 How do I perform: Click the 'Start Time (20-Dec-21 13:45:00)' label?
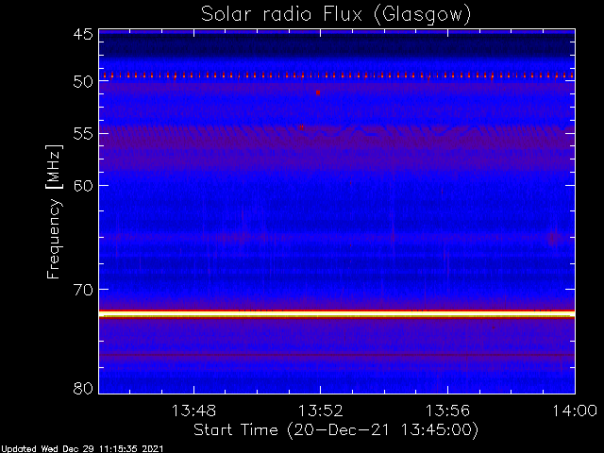click(336, 430)
